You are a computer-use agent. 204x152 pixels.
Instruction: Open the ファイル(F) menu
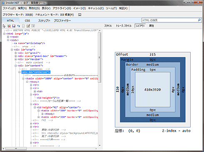(x=9, y=8)
